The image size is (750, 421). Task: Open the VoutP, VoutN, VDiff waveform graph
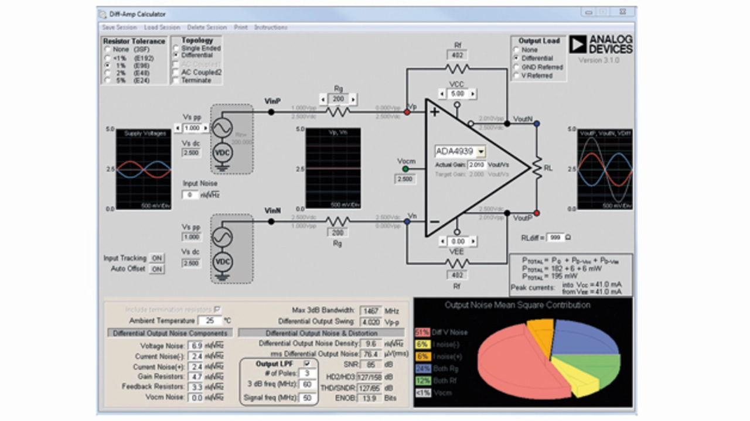pyautogui.click(x=605, y=169)
